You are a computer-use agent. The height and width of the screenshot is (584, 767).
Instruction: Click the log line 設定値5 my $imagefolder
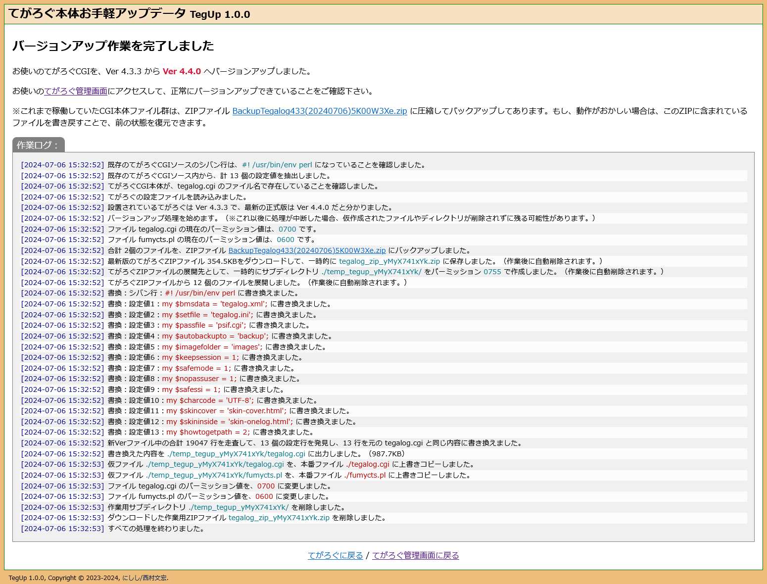[383, 347]
